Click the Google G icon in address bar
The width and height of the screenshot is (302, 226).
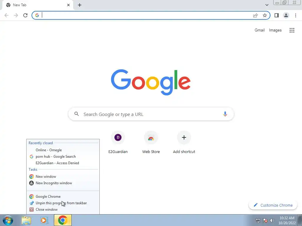coord(37,15)
